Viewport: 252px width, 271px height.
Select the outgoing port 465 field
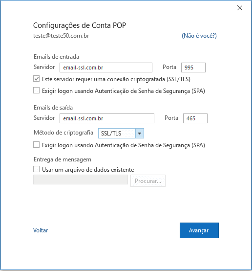coord(195,118)
